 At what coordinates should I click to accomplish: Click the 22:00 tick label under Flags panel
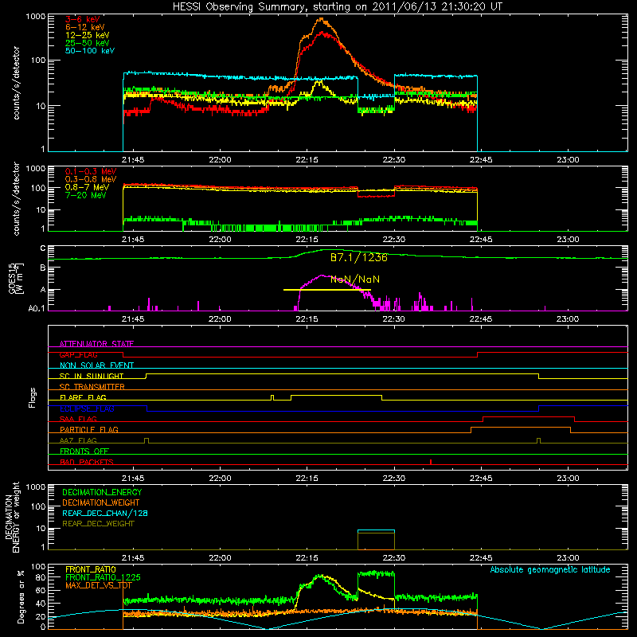(x=220, y=479)
